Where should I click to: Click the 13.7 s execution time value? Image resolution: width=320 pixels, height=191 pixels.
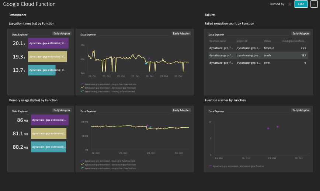coord(19,70)
